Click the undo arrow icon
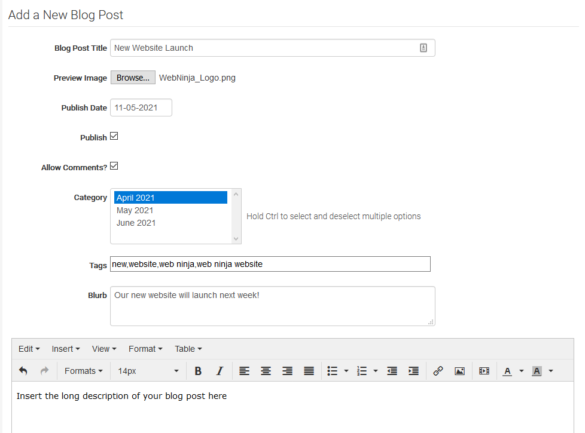The image size is (585, 433). pos(23,371)
